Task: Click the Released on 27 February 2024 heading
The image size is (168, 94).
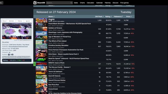Action: (56, 12)
